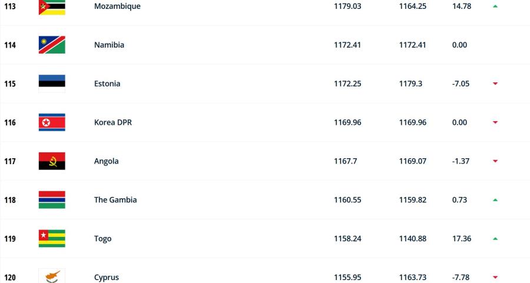Viewport: 530px width, 283px height.
Task: Click the Togo flag icon
Action: [52, 239]
